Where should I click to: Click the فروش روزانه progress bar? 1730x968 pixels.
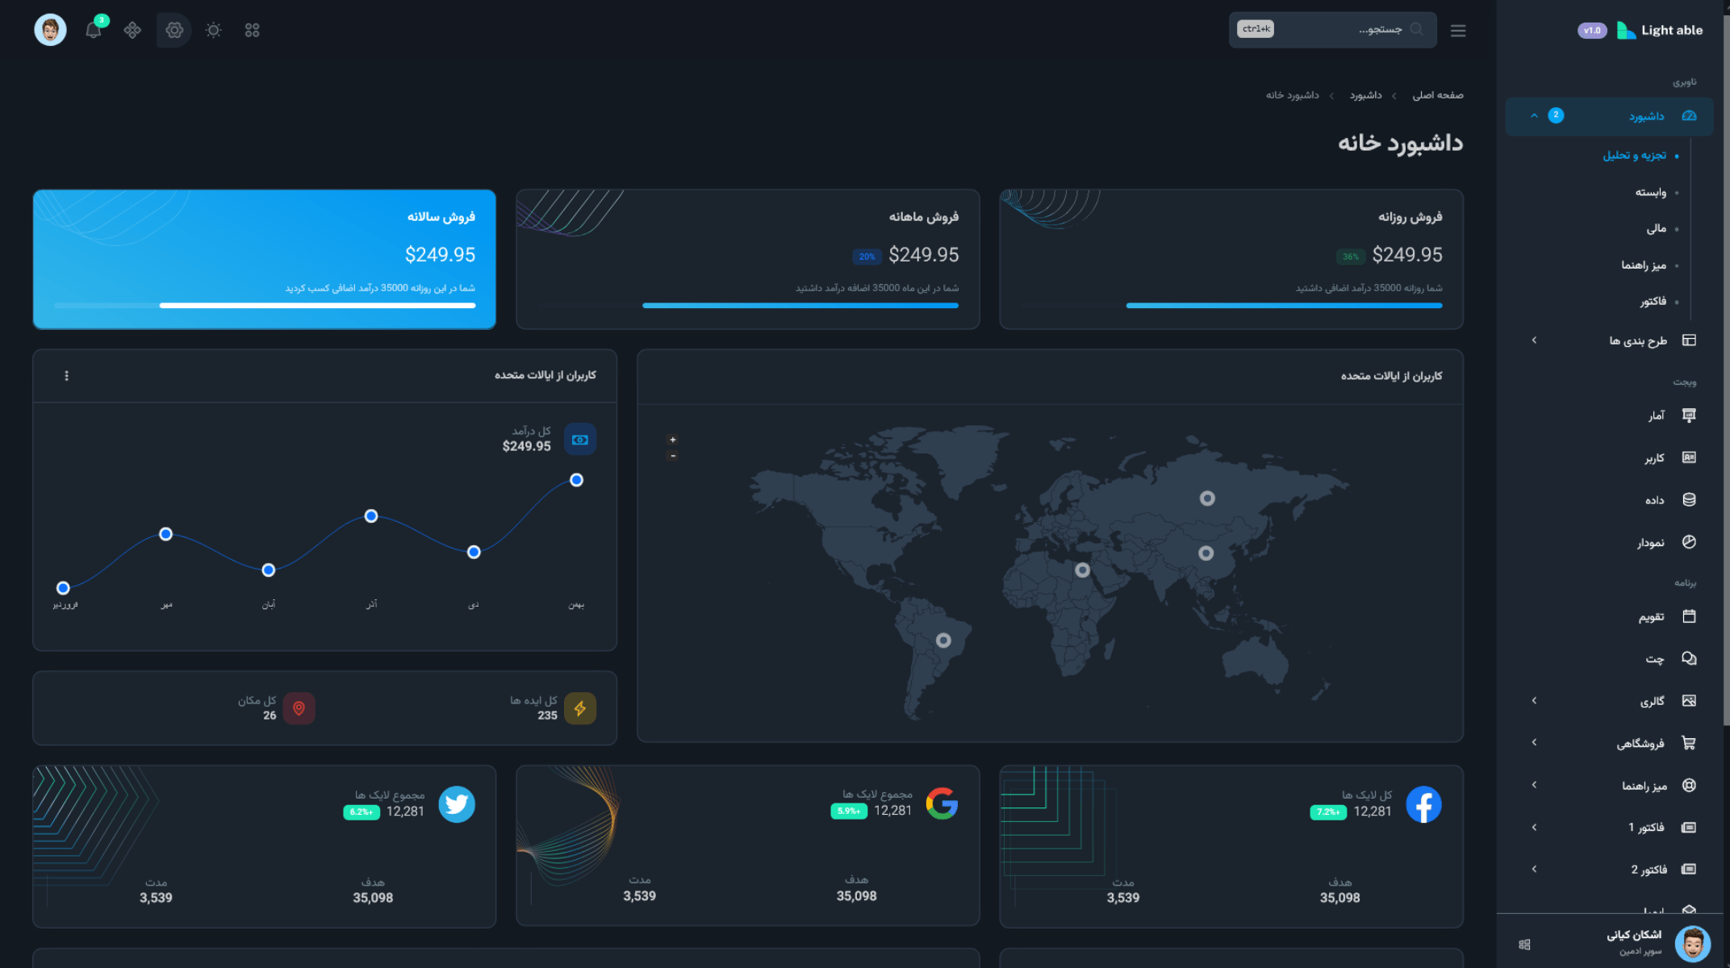coord(1284,306)
